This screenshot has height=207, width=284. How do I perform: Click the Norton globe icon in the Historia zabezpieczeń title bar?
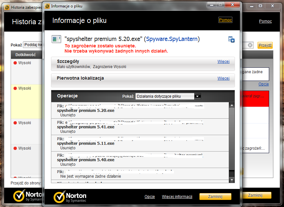[x=7, y=7]
